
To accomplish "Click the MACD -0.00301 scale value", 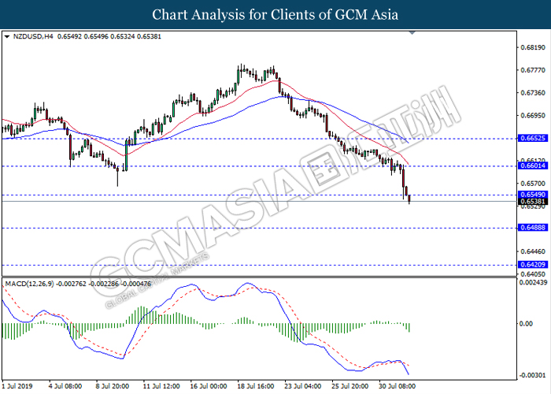I will coord(533,375).
